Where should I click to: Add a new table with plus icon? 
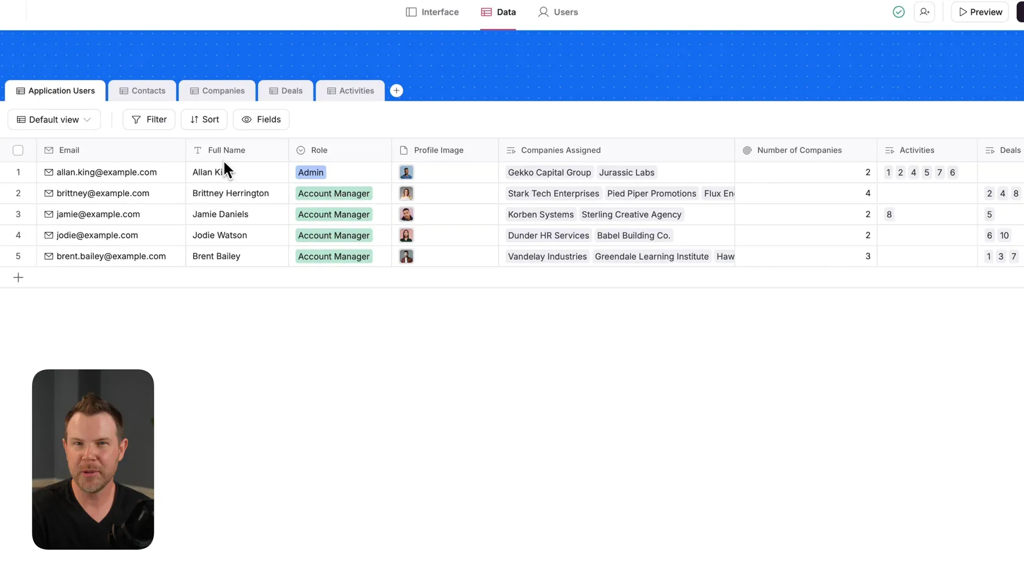click(x=396, y=91)
